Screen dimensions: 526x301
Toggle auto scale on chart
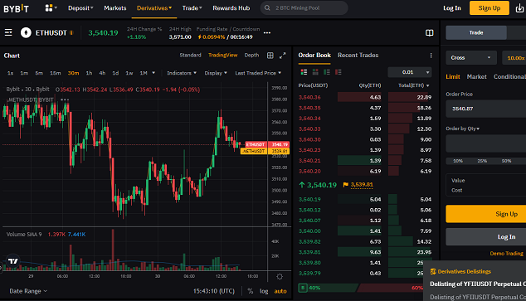pyautogui.click(x=280, y=291)
